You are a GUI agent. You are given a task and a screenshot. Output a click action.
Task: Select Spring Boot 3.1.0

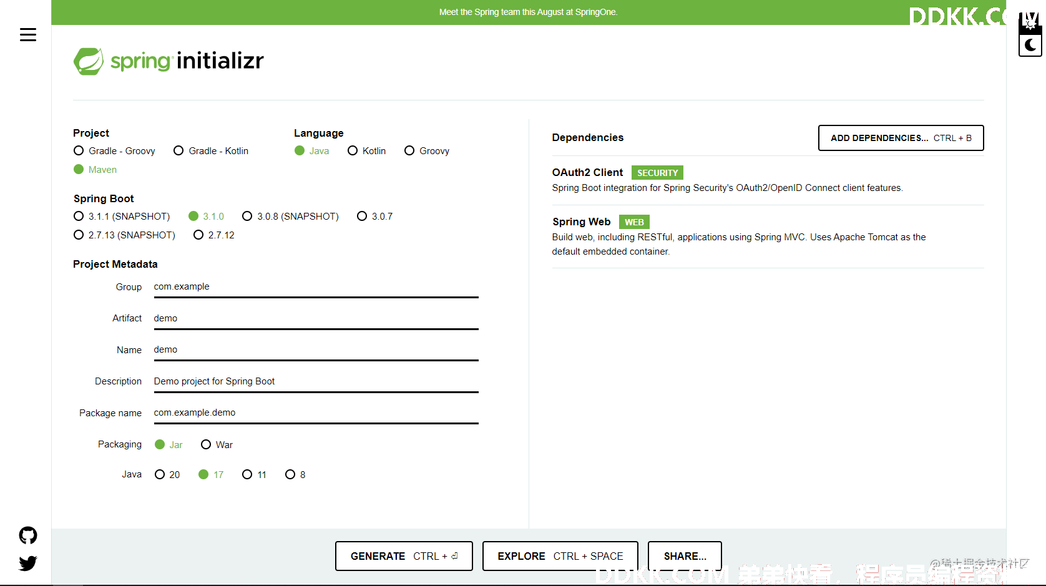(x=206, y=217)
